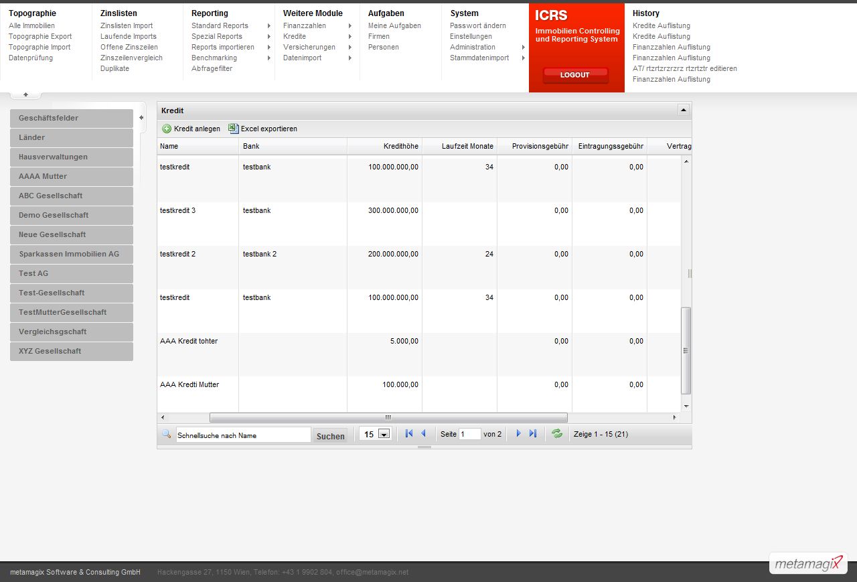Click the Suchen search button
The height and width of the screenshot is (582, 857).
[331, 436]
